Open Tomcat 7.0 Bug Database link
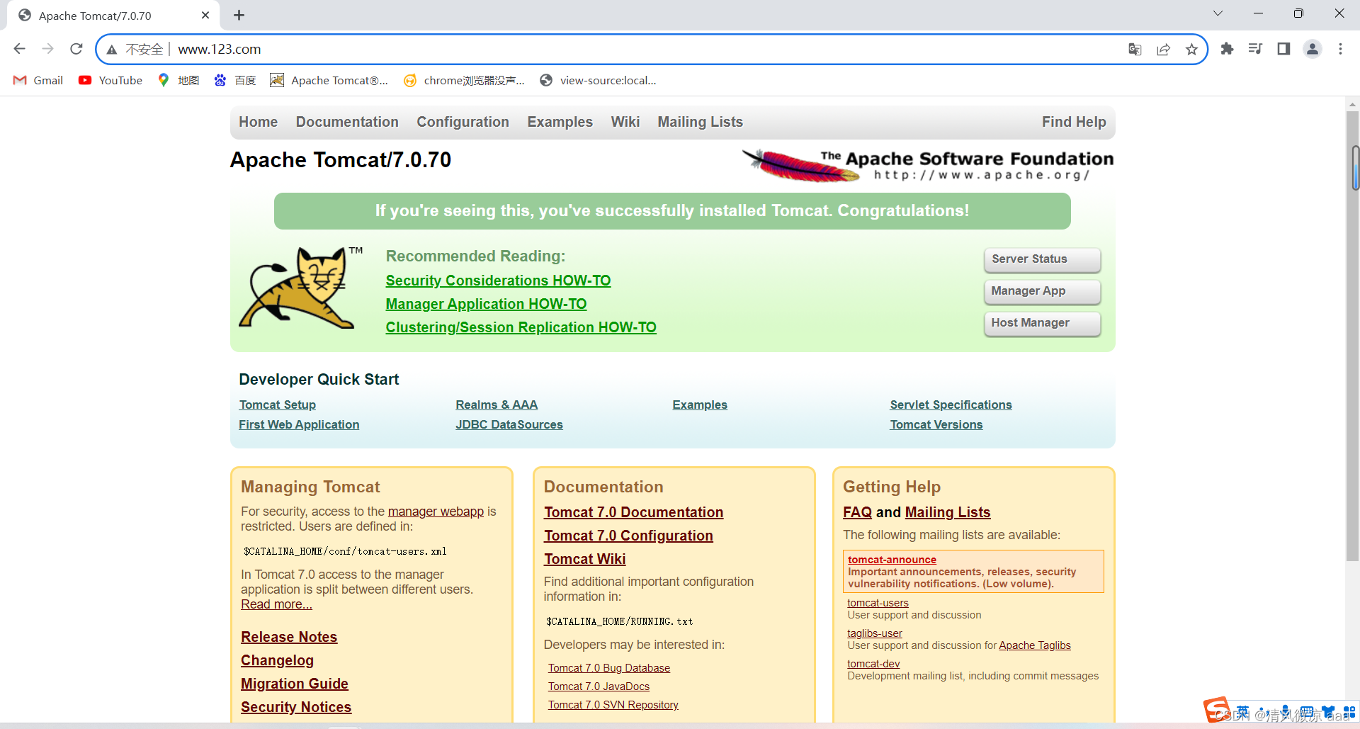The width and height of the screenshot is (1360, 729). [x=609, y=668]
